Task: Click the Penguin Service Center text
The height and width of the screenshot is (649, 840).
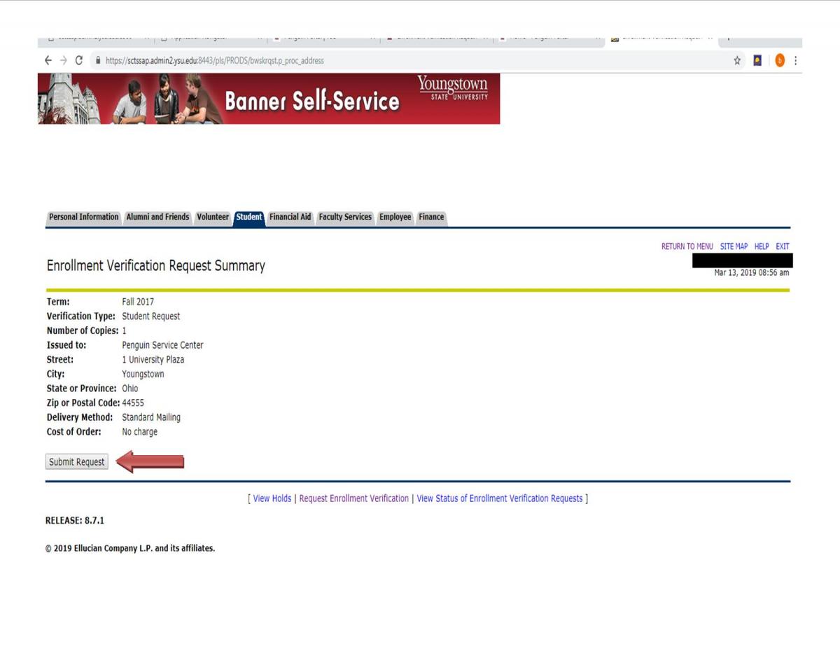Action: point(162,345)
